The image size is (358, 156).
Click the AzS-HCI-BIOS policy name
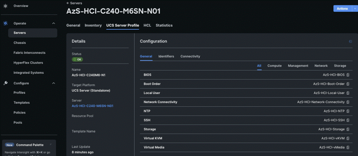click(x=333, y=75)
